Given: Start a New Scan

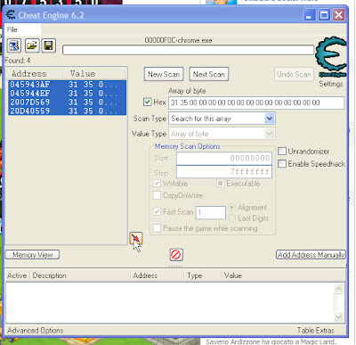Looking at the screenshot, I should click(x=164, y=74).
